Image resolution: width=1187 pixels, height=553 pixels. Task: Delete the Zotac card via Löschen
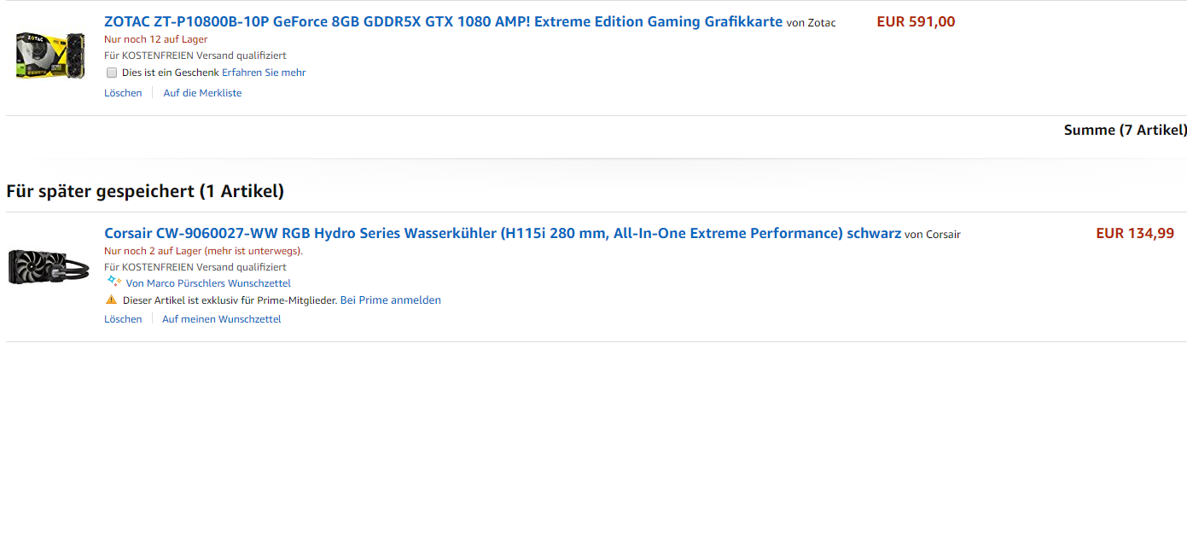tap(123, 93)
